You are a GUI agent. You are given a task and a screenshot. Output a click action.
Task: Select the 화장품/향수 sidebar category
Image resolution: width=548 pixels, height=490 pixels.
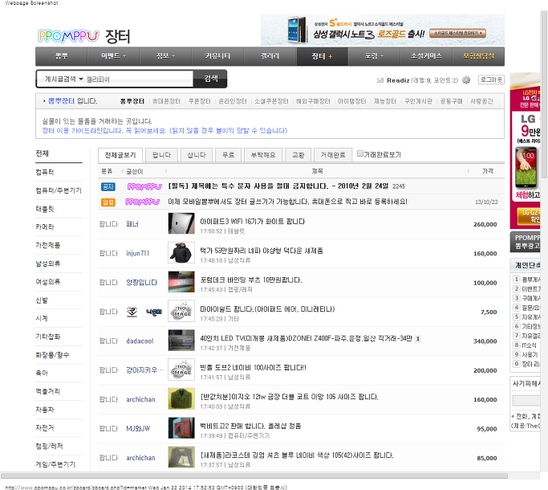52,355
